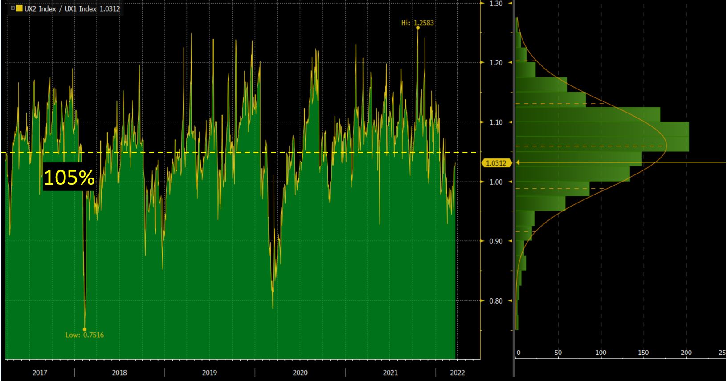Click the low-point marker dot above Low label
The image size is (727, 381).
(85, 329)
